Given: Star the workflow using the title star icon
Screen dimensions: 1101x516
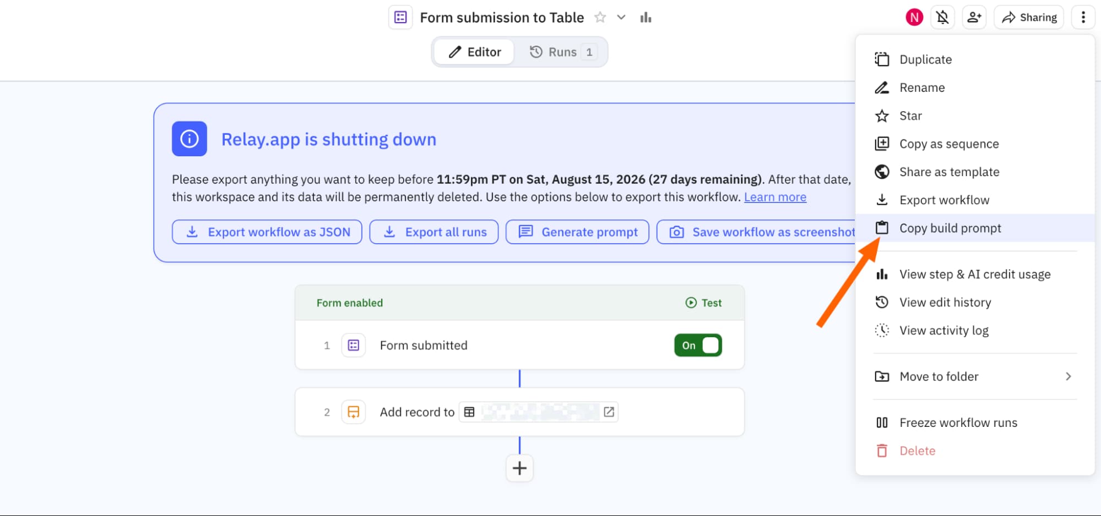Looking at the screenshot, I should coord(600,18).
